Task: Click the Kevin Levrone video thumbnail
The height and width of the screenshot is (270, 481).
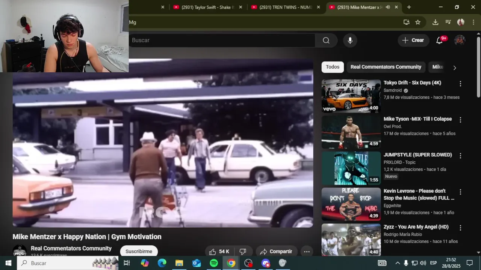Action: tap(351, 204)
